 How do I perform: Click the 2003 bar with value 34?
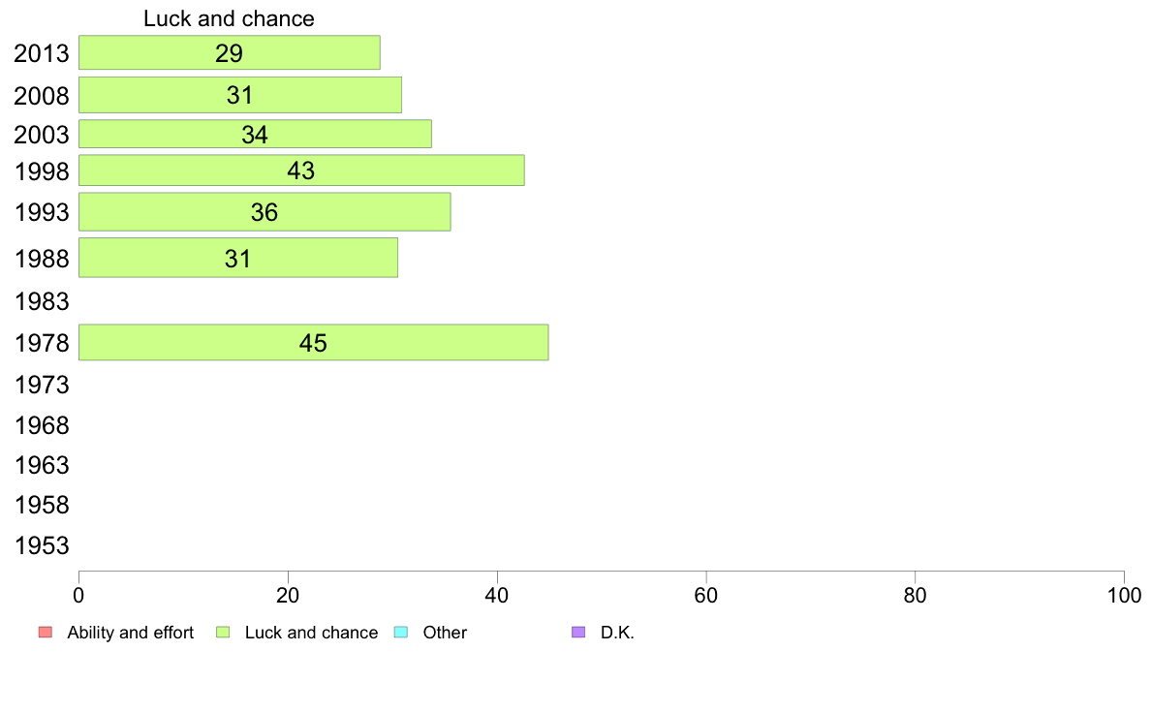click(x=255, y=135)
